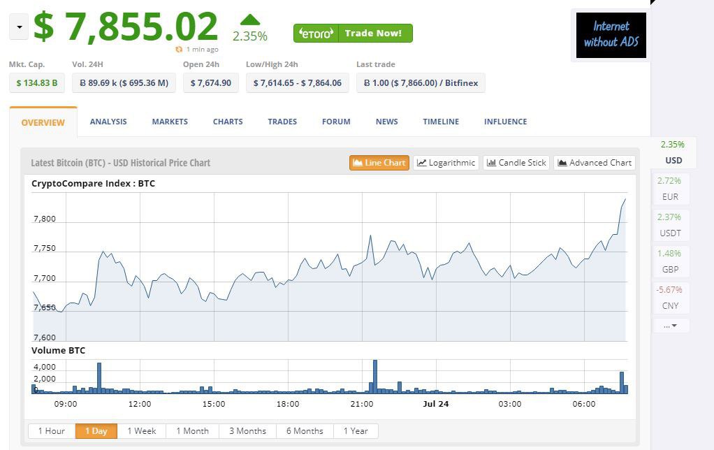Click the area icon in Line Chart button
This screenshot has height=450, width=714.
pos(358,163)
